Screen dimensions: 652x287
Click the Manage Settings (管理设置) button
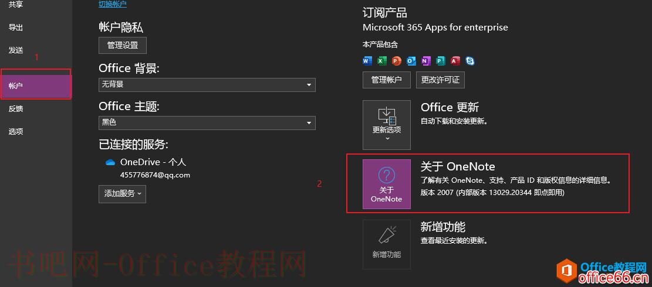click(x=123, y=45)
